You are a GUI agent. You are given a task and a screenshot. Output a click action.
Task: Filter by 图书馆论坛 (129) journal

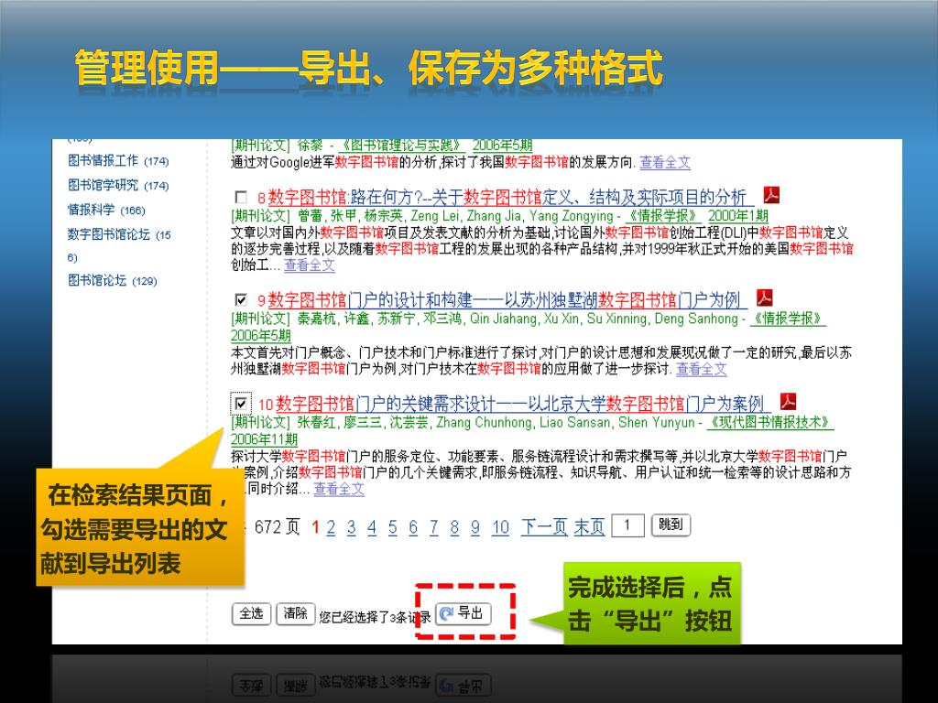click(x=113, y=280)
